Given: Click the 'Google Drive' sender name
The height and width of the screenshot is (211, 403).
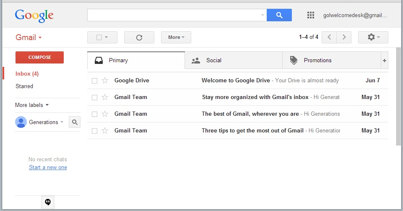Looking at the screenshot, I should 132,80.
